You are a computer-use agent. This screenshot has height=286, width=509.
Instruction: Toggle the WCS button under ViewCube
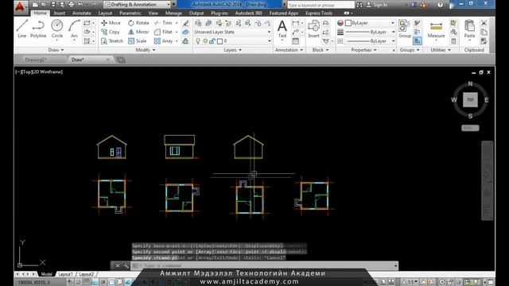click(470, 128)
